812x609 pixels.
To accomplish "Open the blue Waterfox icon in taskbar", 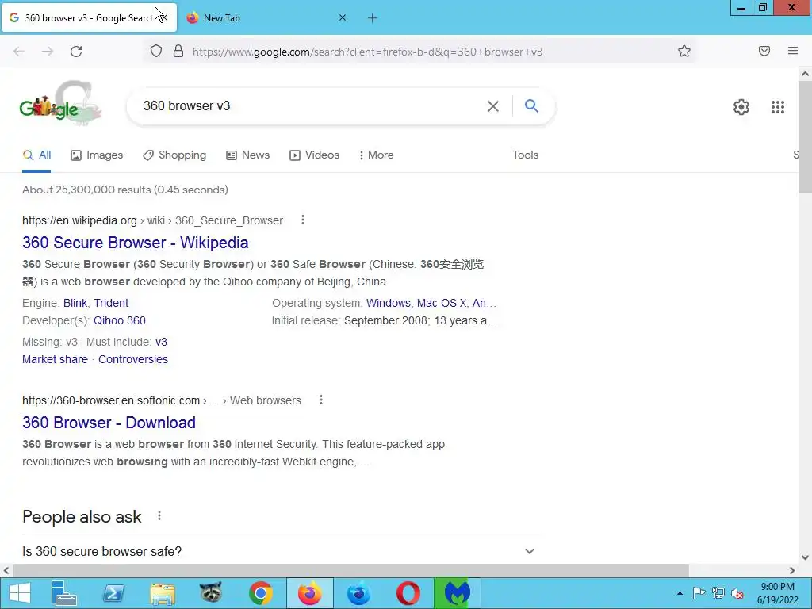I will 358,593.
